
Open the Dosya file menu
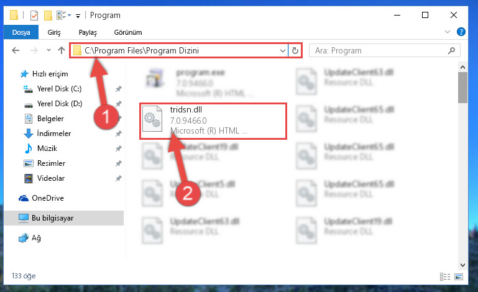21,32
